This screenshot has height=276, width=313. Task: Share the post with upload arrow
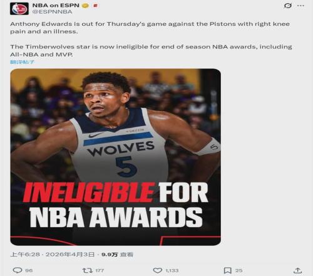pyautogui.click(x=297, y=270)
